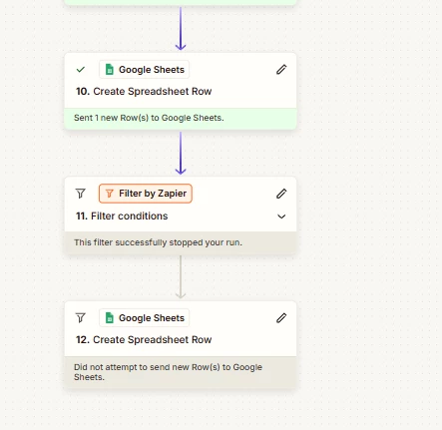Image resolution: width=442 pixels, height=430 pixels.
Task: Click the pencil edit icon on step 12
Action: pyautogui.click(x=281, y=318)
